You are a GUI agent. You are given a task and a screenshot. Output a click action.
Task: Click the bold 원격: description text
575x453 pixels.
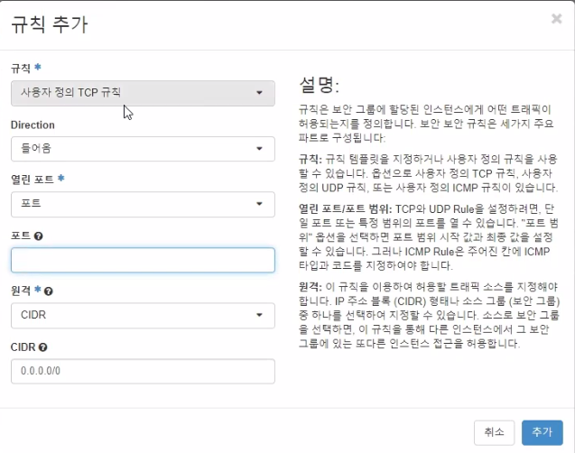[311, 287]
